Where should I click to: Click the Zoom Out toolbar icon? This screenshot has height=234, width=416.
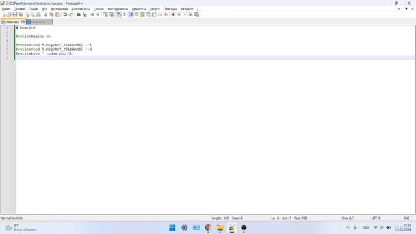(x=98, y=14)
